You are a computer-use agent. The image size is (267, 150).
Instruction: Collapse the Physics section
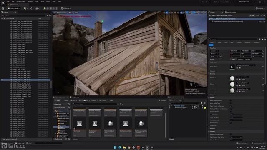(x=209, y=97)
